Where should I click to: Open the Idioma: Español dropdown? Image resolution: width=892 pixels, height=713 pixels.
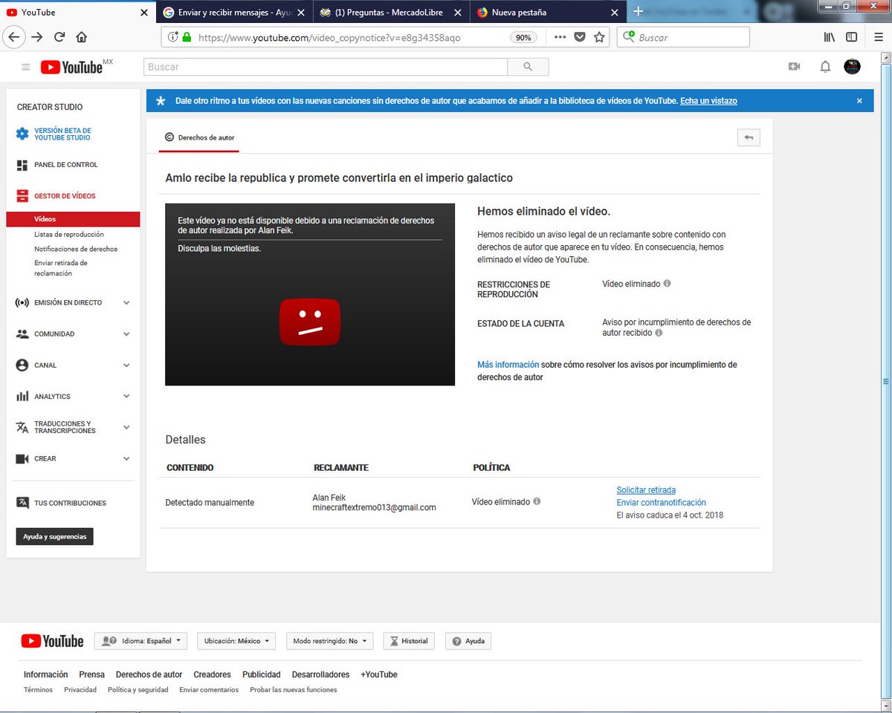click(x=140, y=641)
